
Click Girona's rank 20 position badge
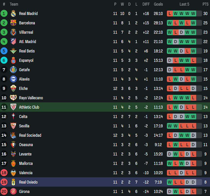coord(4,191)
